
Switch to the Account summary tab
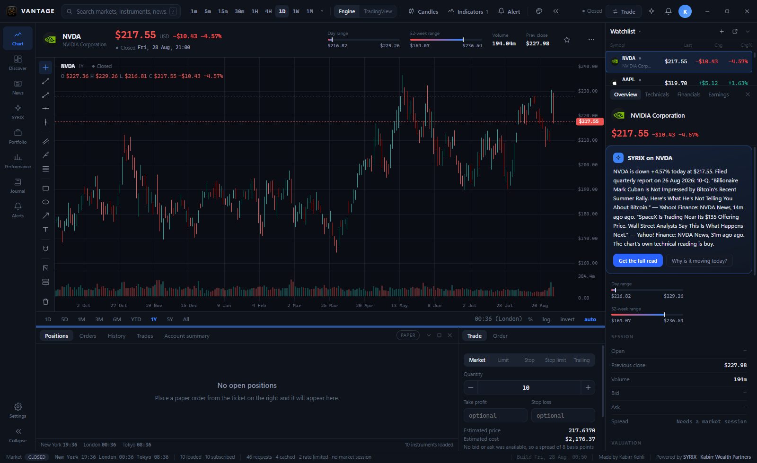click(186, 336)
